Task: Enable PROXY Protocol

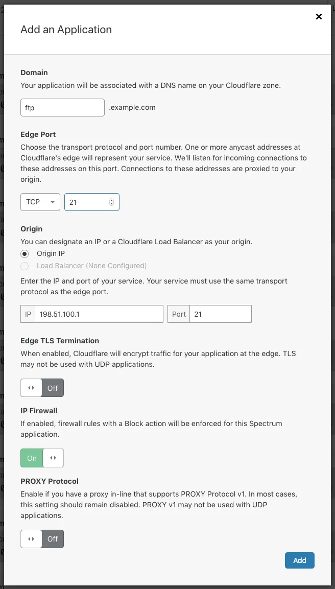Action: [42, 539]
